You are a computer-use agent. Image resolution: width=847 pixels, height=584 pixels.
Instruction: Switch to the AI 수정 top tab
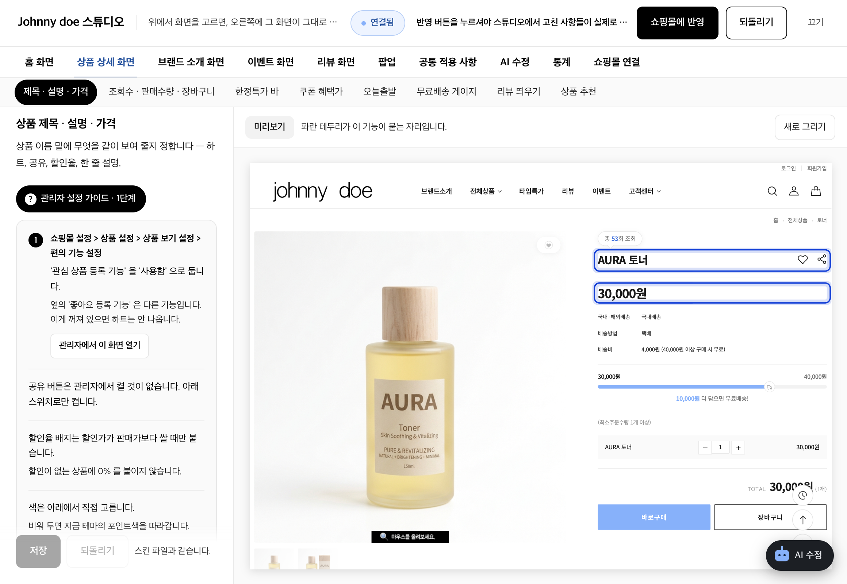pos(515,62)
